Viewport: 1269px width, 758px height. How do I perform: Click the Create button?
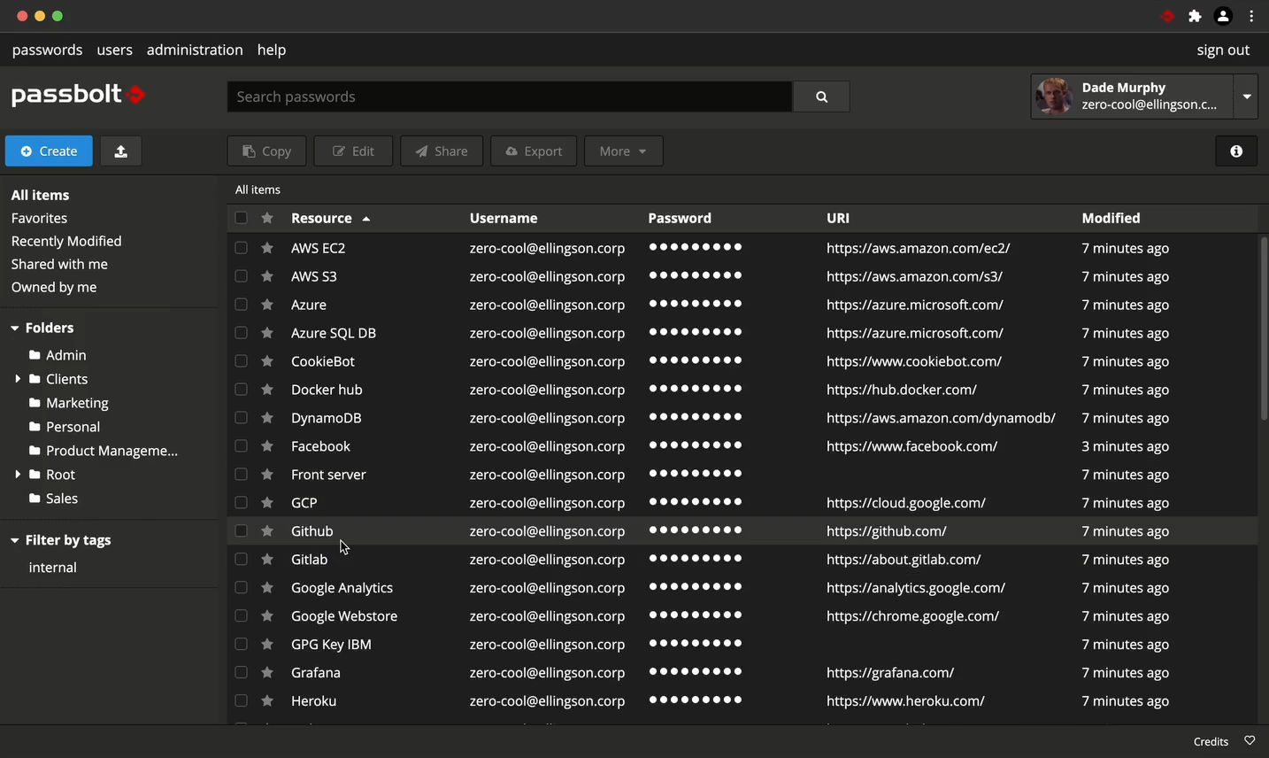(x=49, y=151)
